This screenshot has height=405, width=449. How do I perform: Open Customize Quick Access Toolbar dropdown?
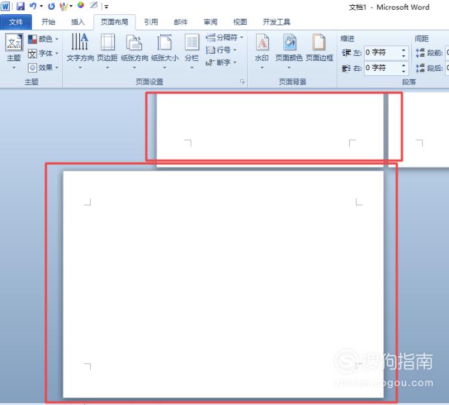[106, 6]
